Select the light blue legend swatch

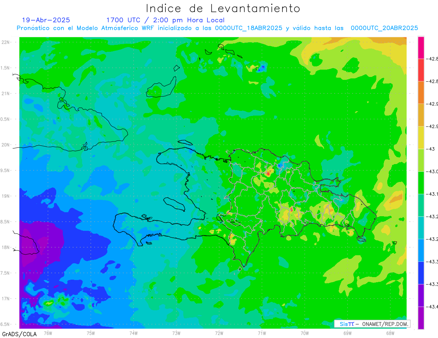421,250
